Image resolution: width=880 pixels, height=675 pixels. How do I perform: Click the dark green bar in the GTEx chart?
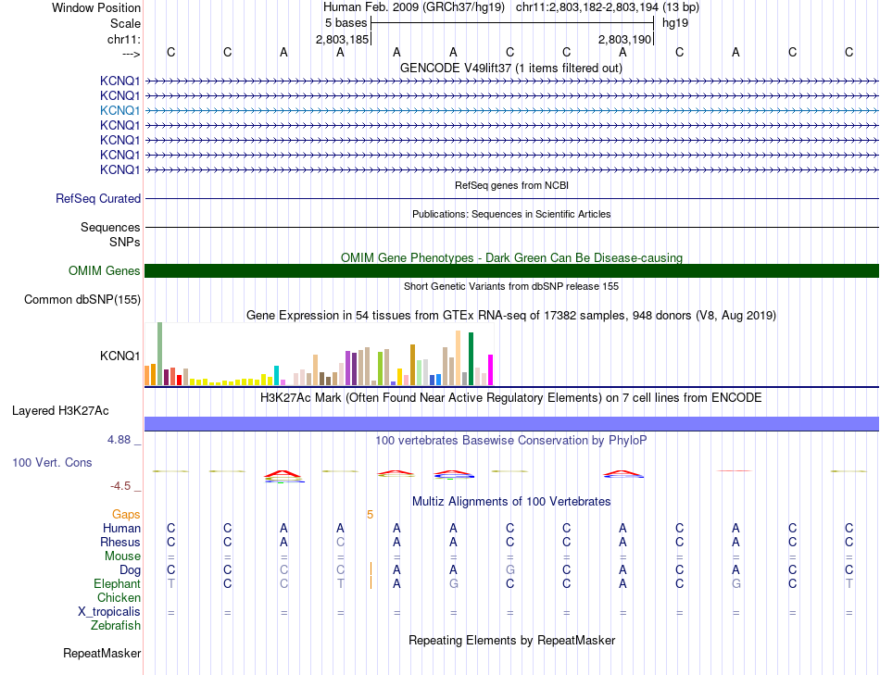(471, 358)
